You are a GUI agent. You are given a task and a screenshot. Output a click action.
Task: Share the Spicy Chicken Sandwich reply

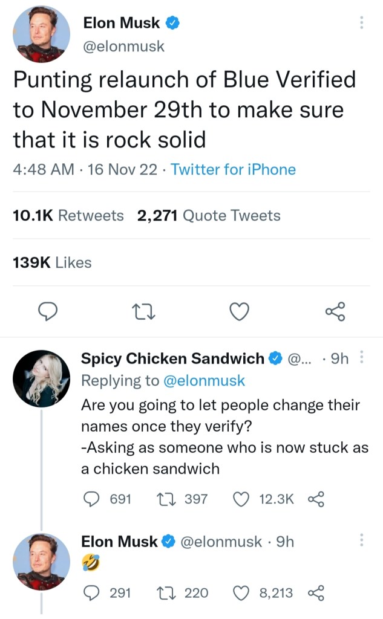click(x=316, y=499)
